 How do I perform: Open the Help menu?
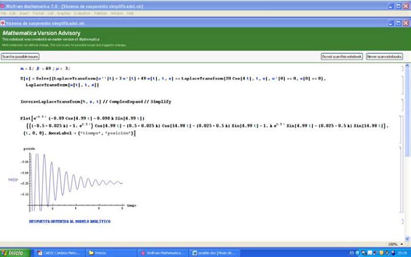pyautogui.click(x=130, y=13)
